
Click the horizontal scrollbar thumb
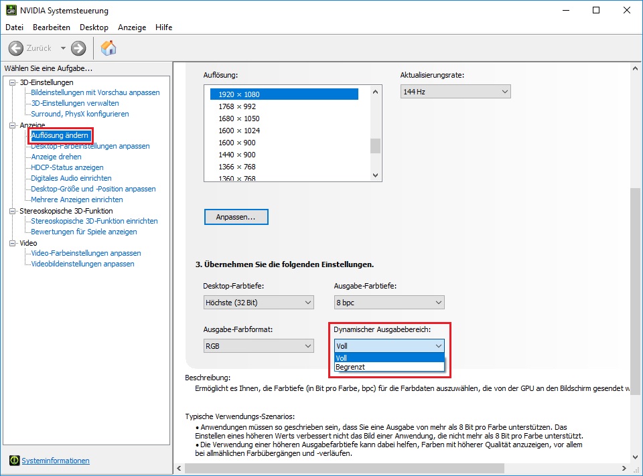coord(344,468)
